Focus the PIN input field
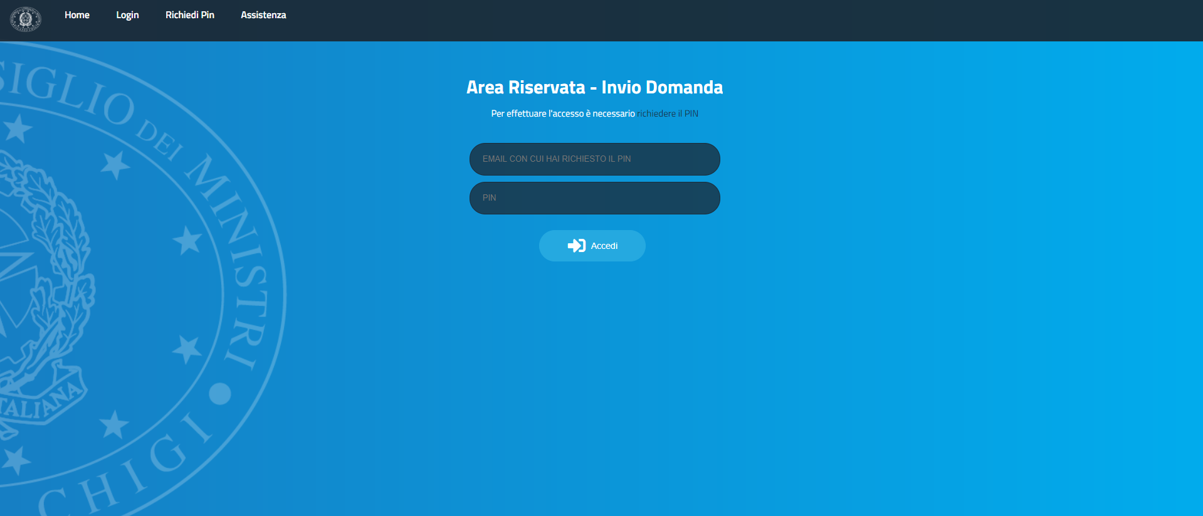 tap(594, 198)
